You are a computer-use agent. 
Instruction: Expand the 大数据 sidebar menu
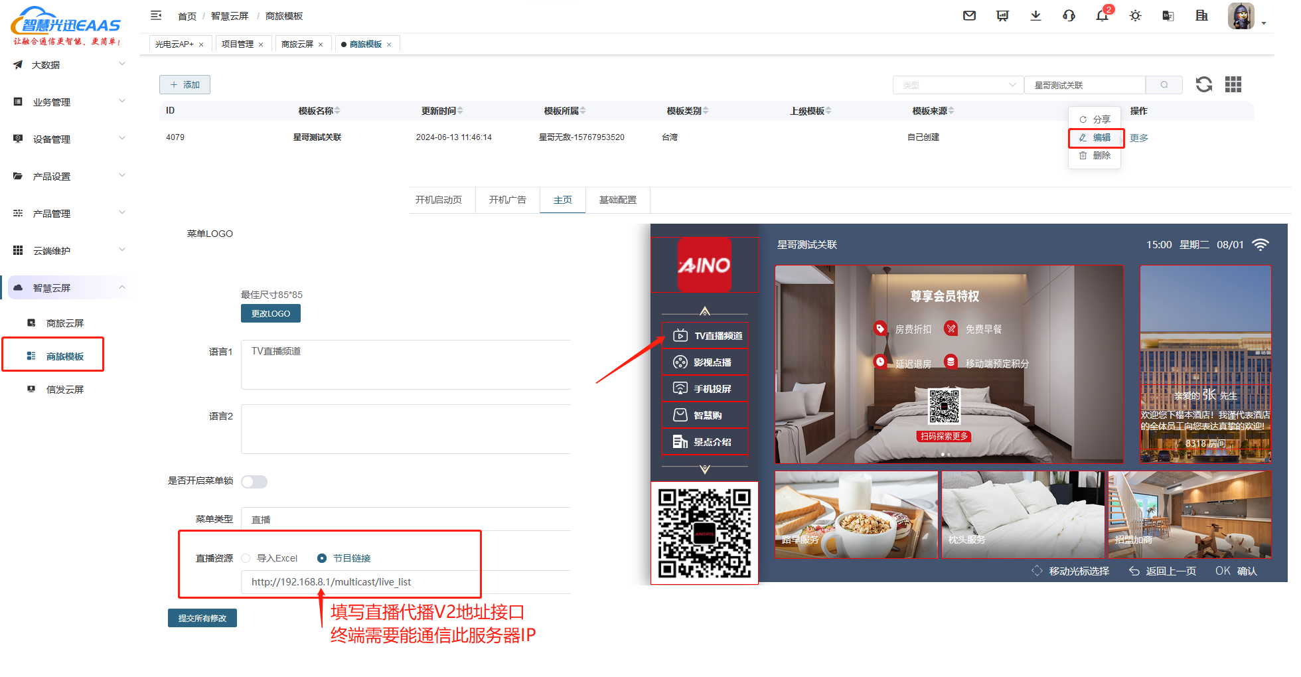point(66,65)
